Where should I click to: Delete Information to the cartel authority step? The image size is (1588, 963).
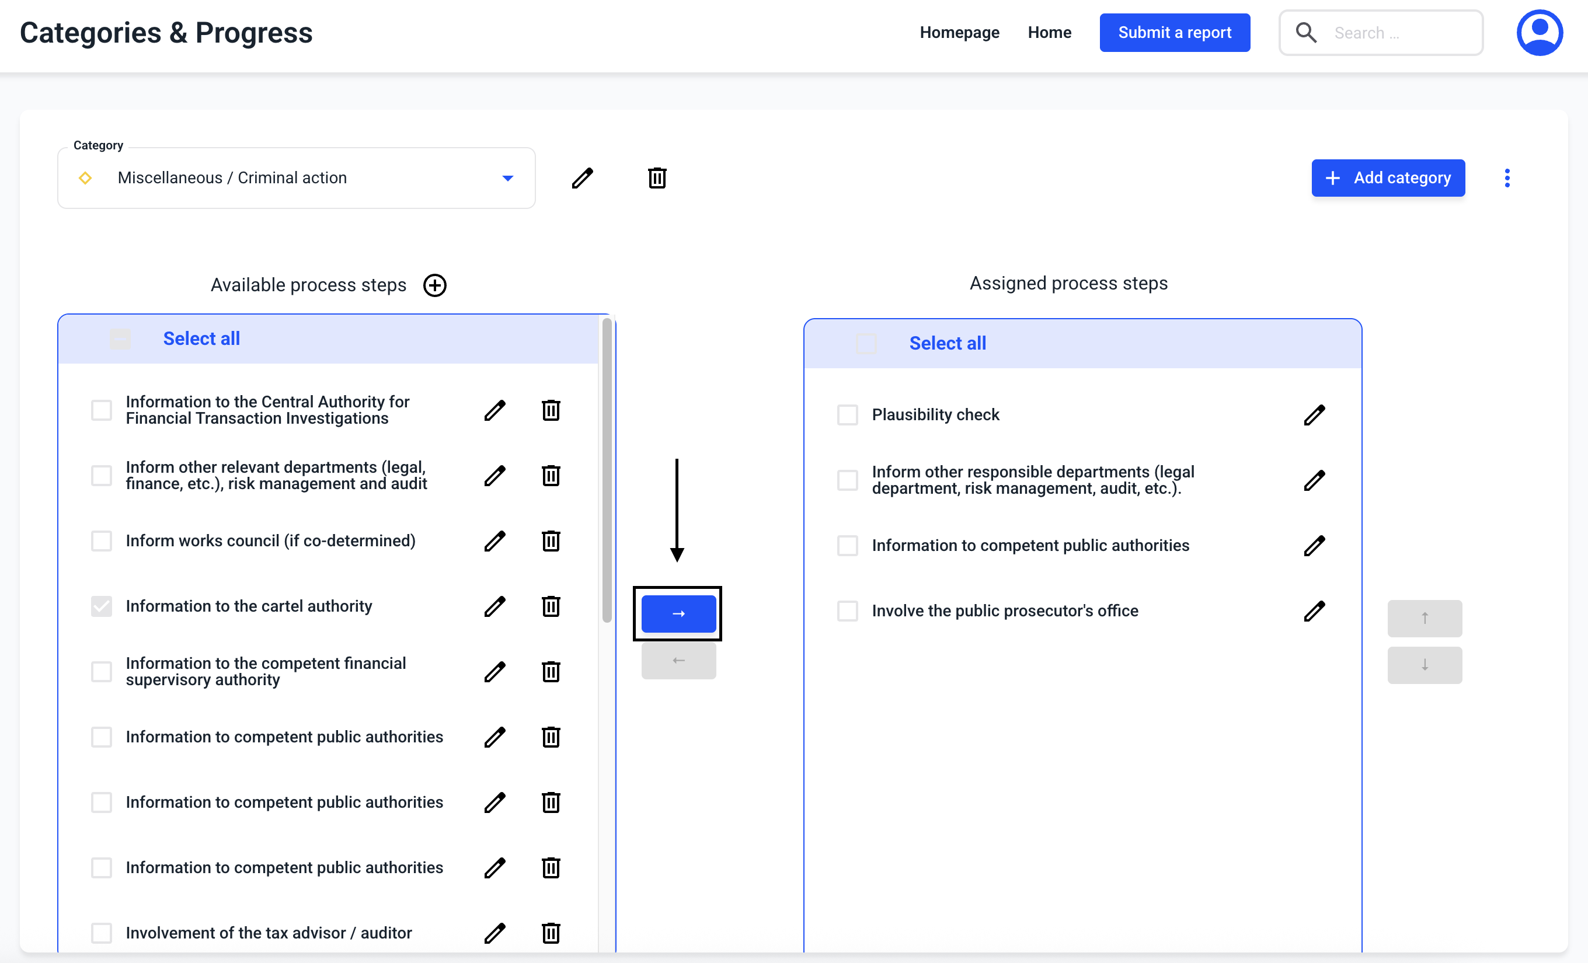[x=551, y=606]
